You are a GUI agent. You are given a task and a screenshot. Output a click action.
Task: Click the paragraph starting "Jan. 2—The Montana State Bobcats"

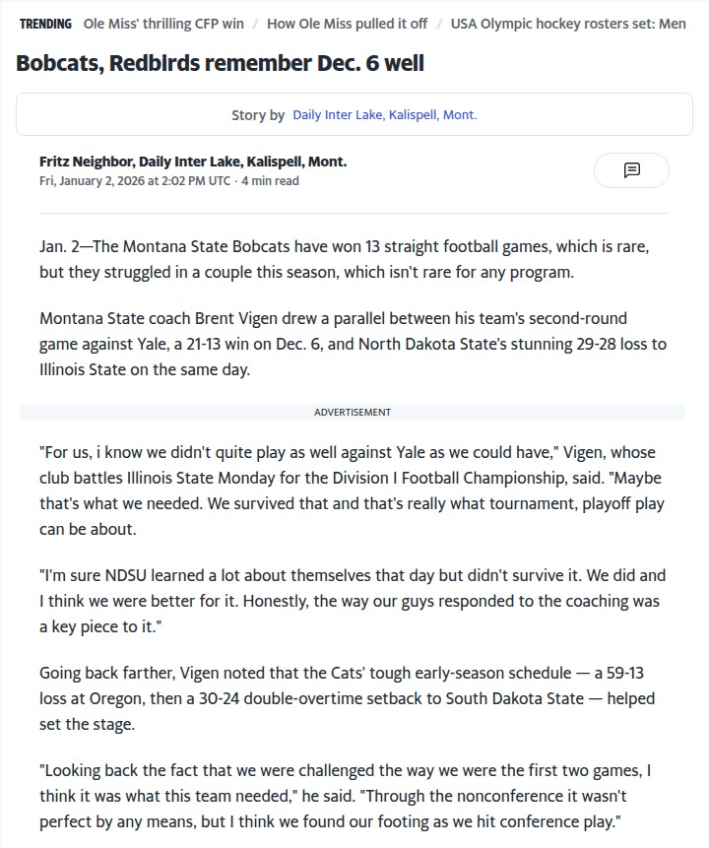pos(344,258)
